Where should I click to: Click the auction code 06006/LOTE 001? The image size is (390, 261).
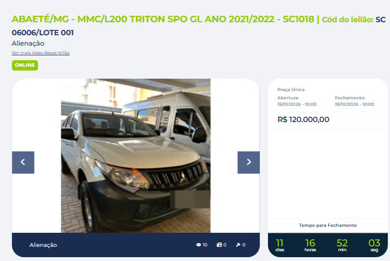click(x=42, y=33)
